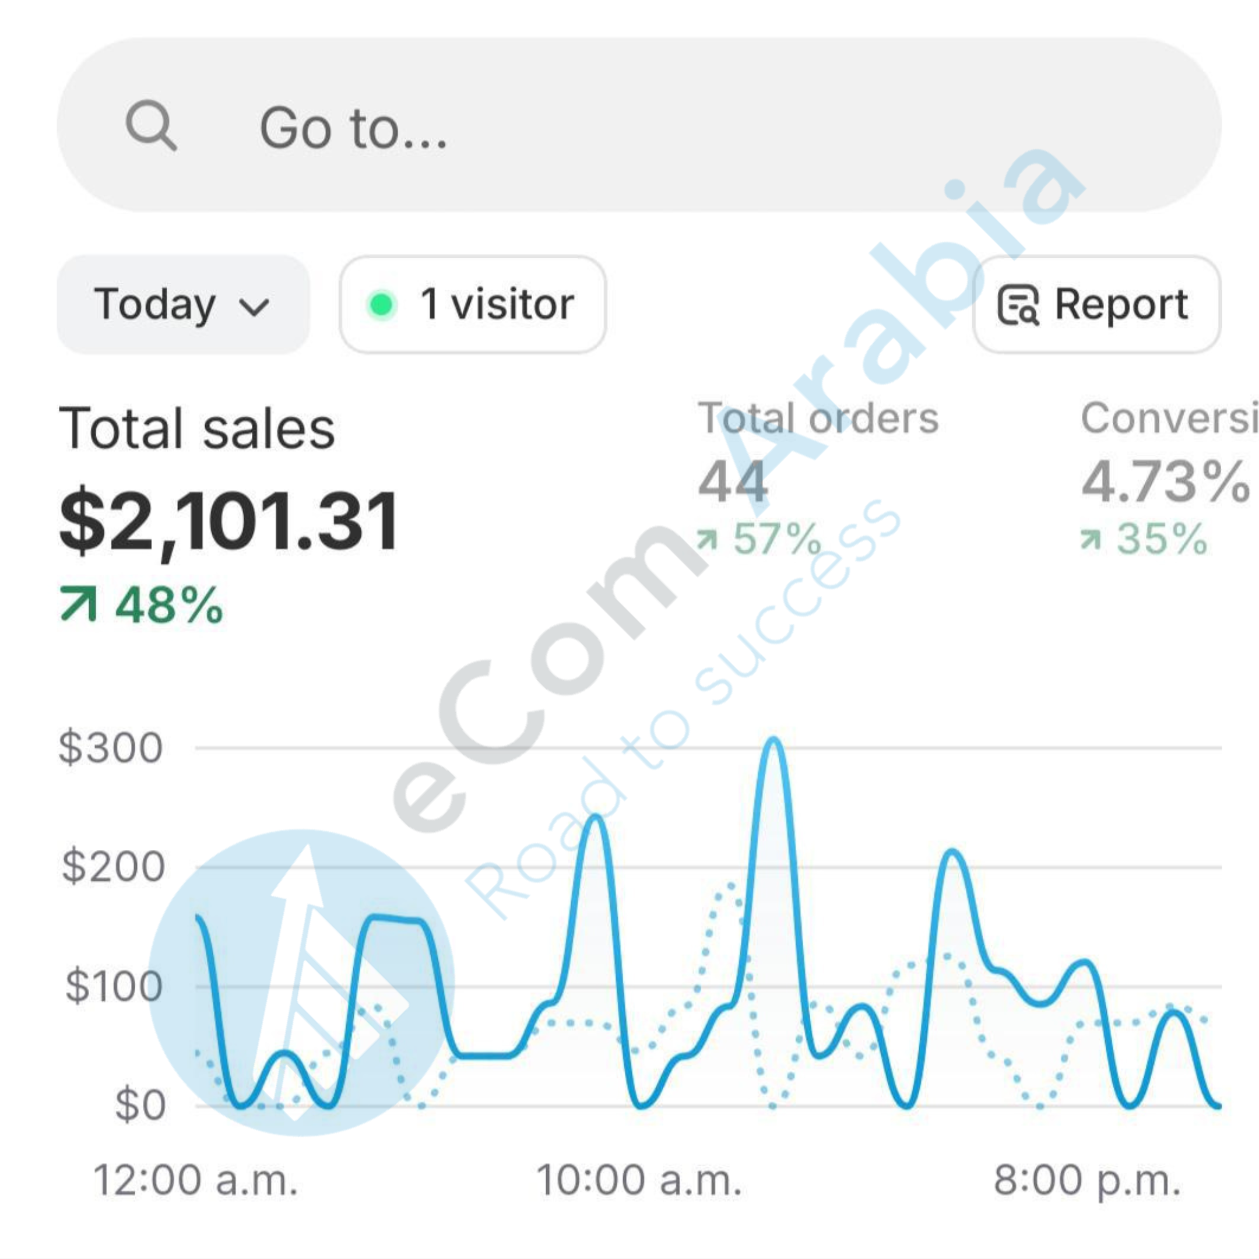The height and width of the screenshot is (1259, 1259).
Task: Open the Today date range dropdown
Action: point(182,304)
